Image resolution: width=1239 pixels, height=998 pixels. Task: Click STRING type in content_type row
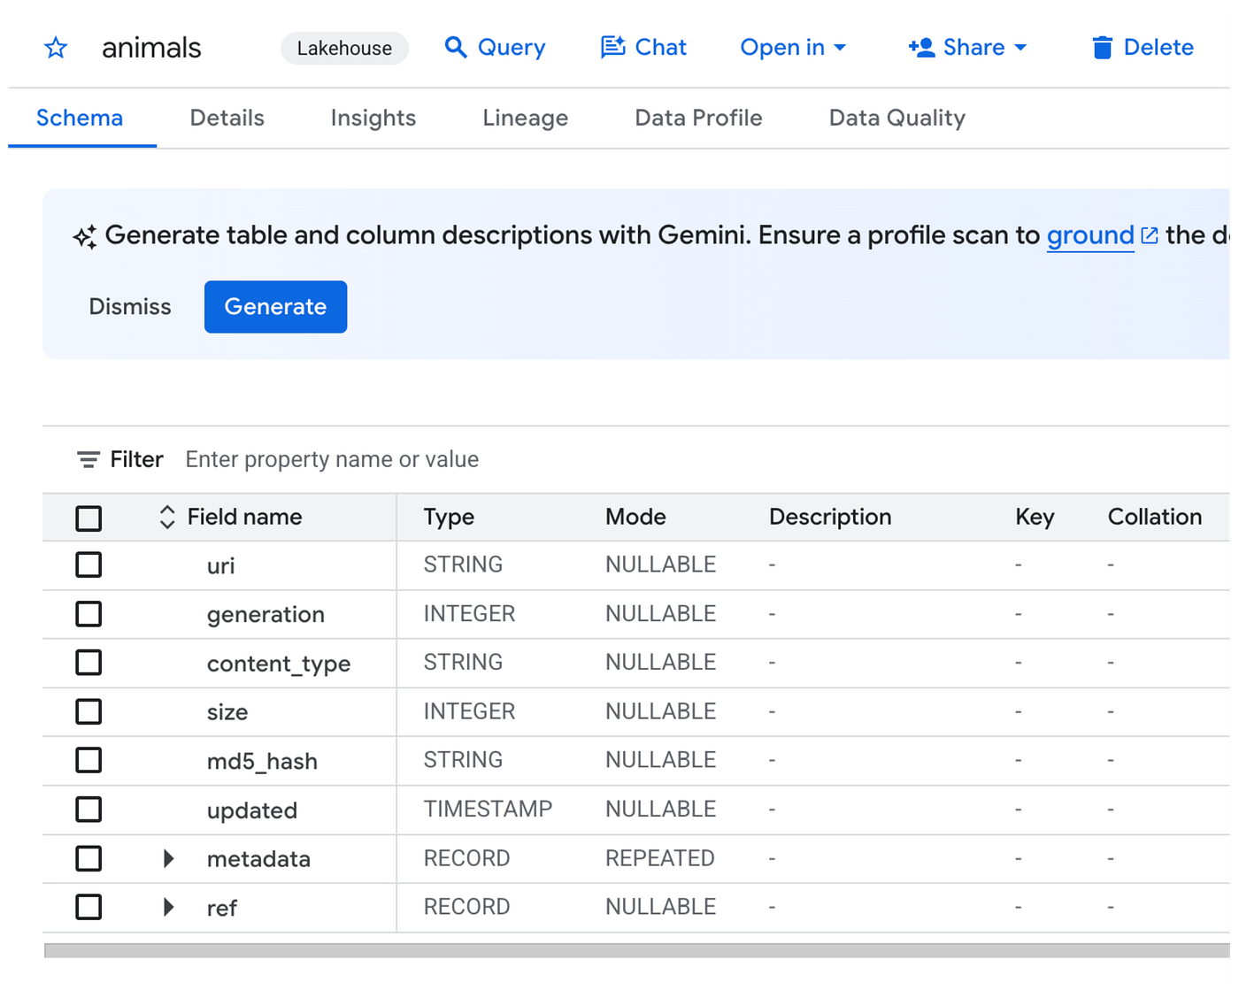coord(463,663)
